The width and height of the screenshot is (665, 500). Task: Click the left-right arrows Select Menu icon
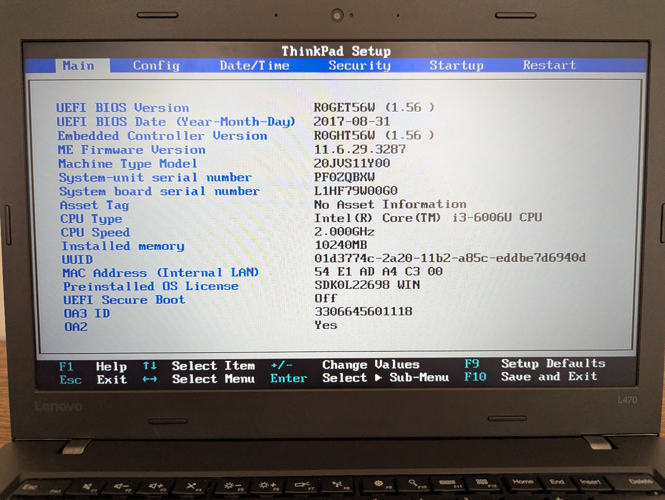click(150, 379)
